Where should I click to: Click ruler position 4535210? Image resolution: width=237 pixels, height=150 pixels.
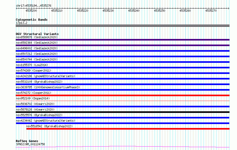pyautogui.click(x=57, y=11)
